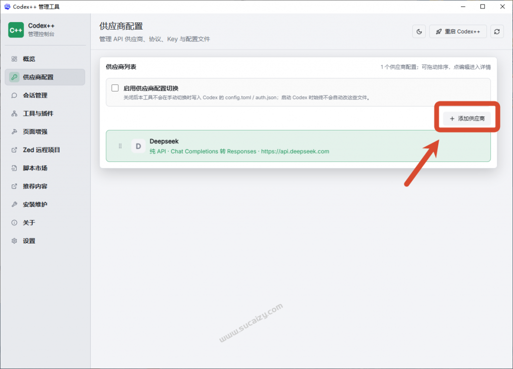Open 关于 sidebar entry
Image resolution: width=513 pixels, height=369 pixels.
click(45, 222)
